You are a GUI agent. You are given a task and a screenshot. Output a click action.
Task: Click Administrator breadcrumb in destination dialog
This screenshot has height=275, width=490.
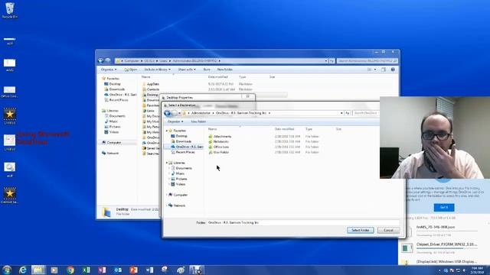pos(201,113)
